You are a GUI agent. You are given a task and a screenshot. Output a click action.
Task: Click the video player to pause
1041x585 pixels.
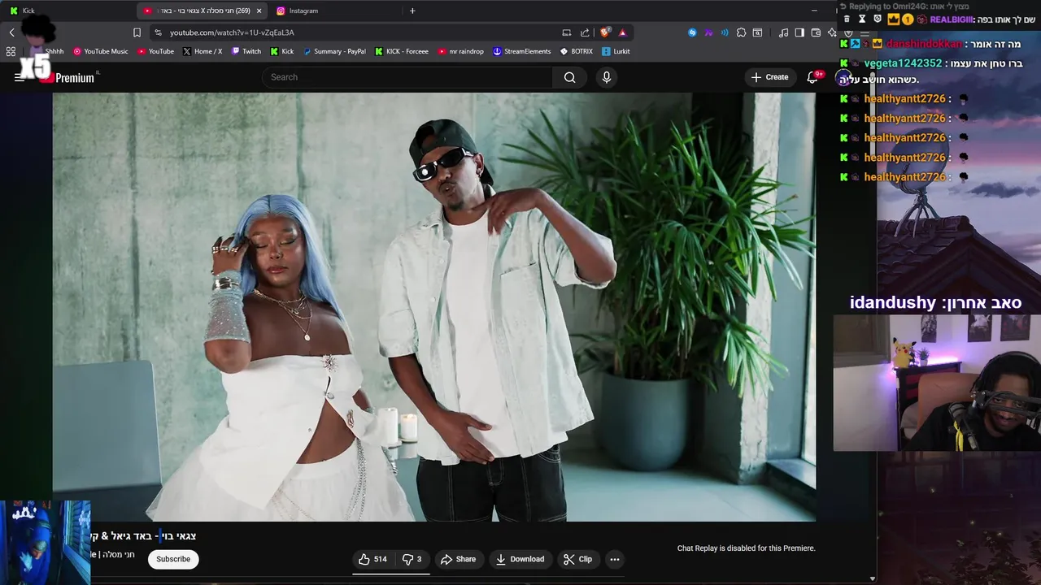(433, 306)
